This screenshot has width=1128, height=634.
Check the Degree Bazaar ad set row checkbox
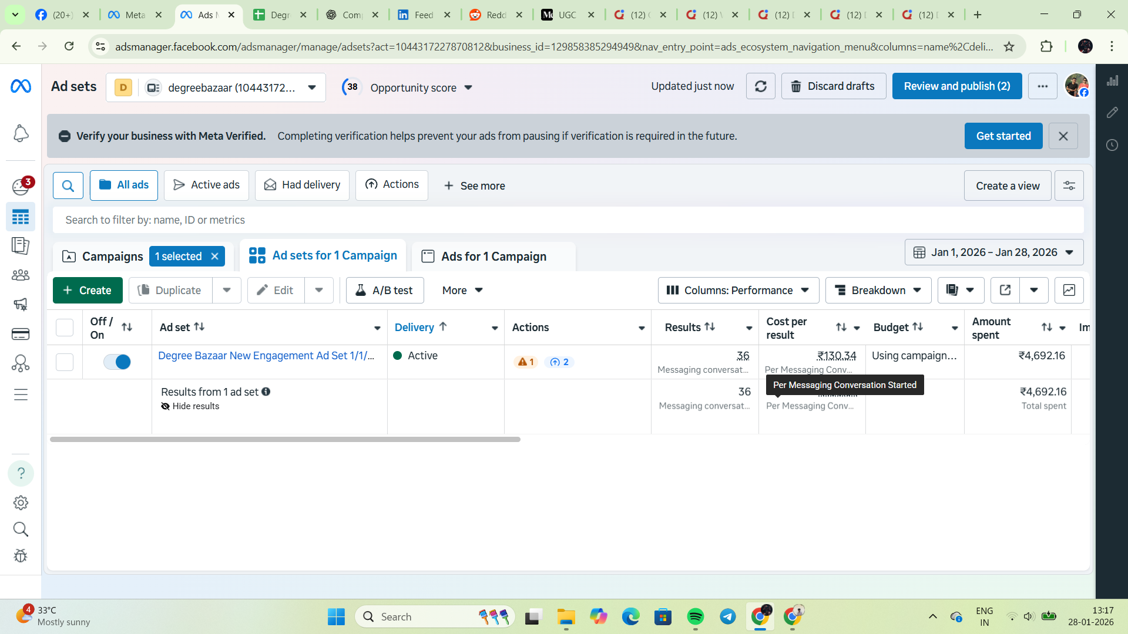tap(65, 362)
